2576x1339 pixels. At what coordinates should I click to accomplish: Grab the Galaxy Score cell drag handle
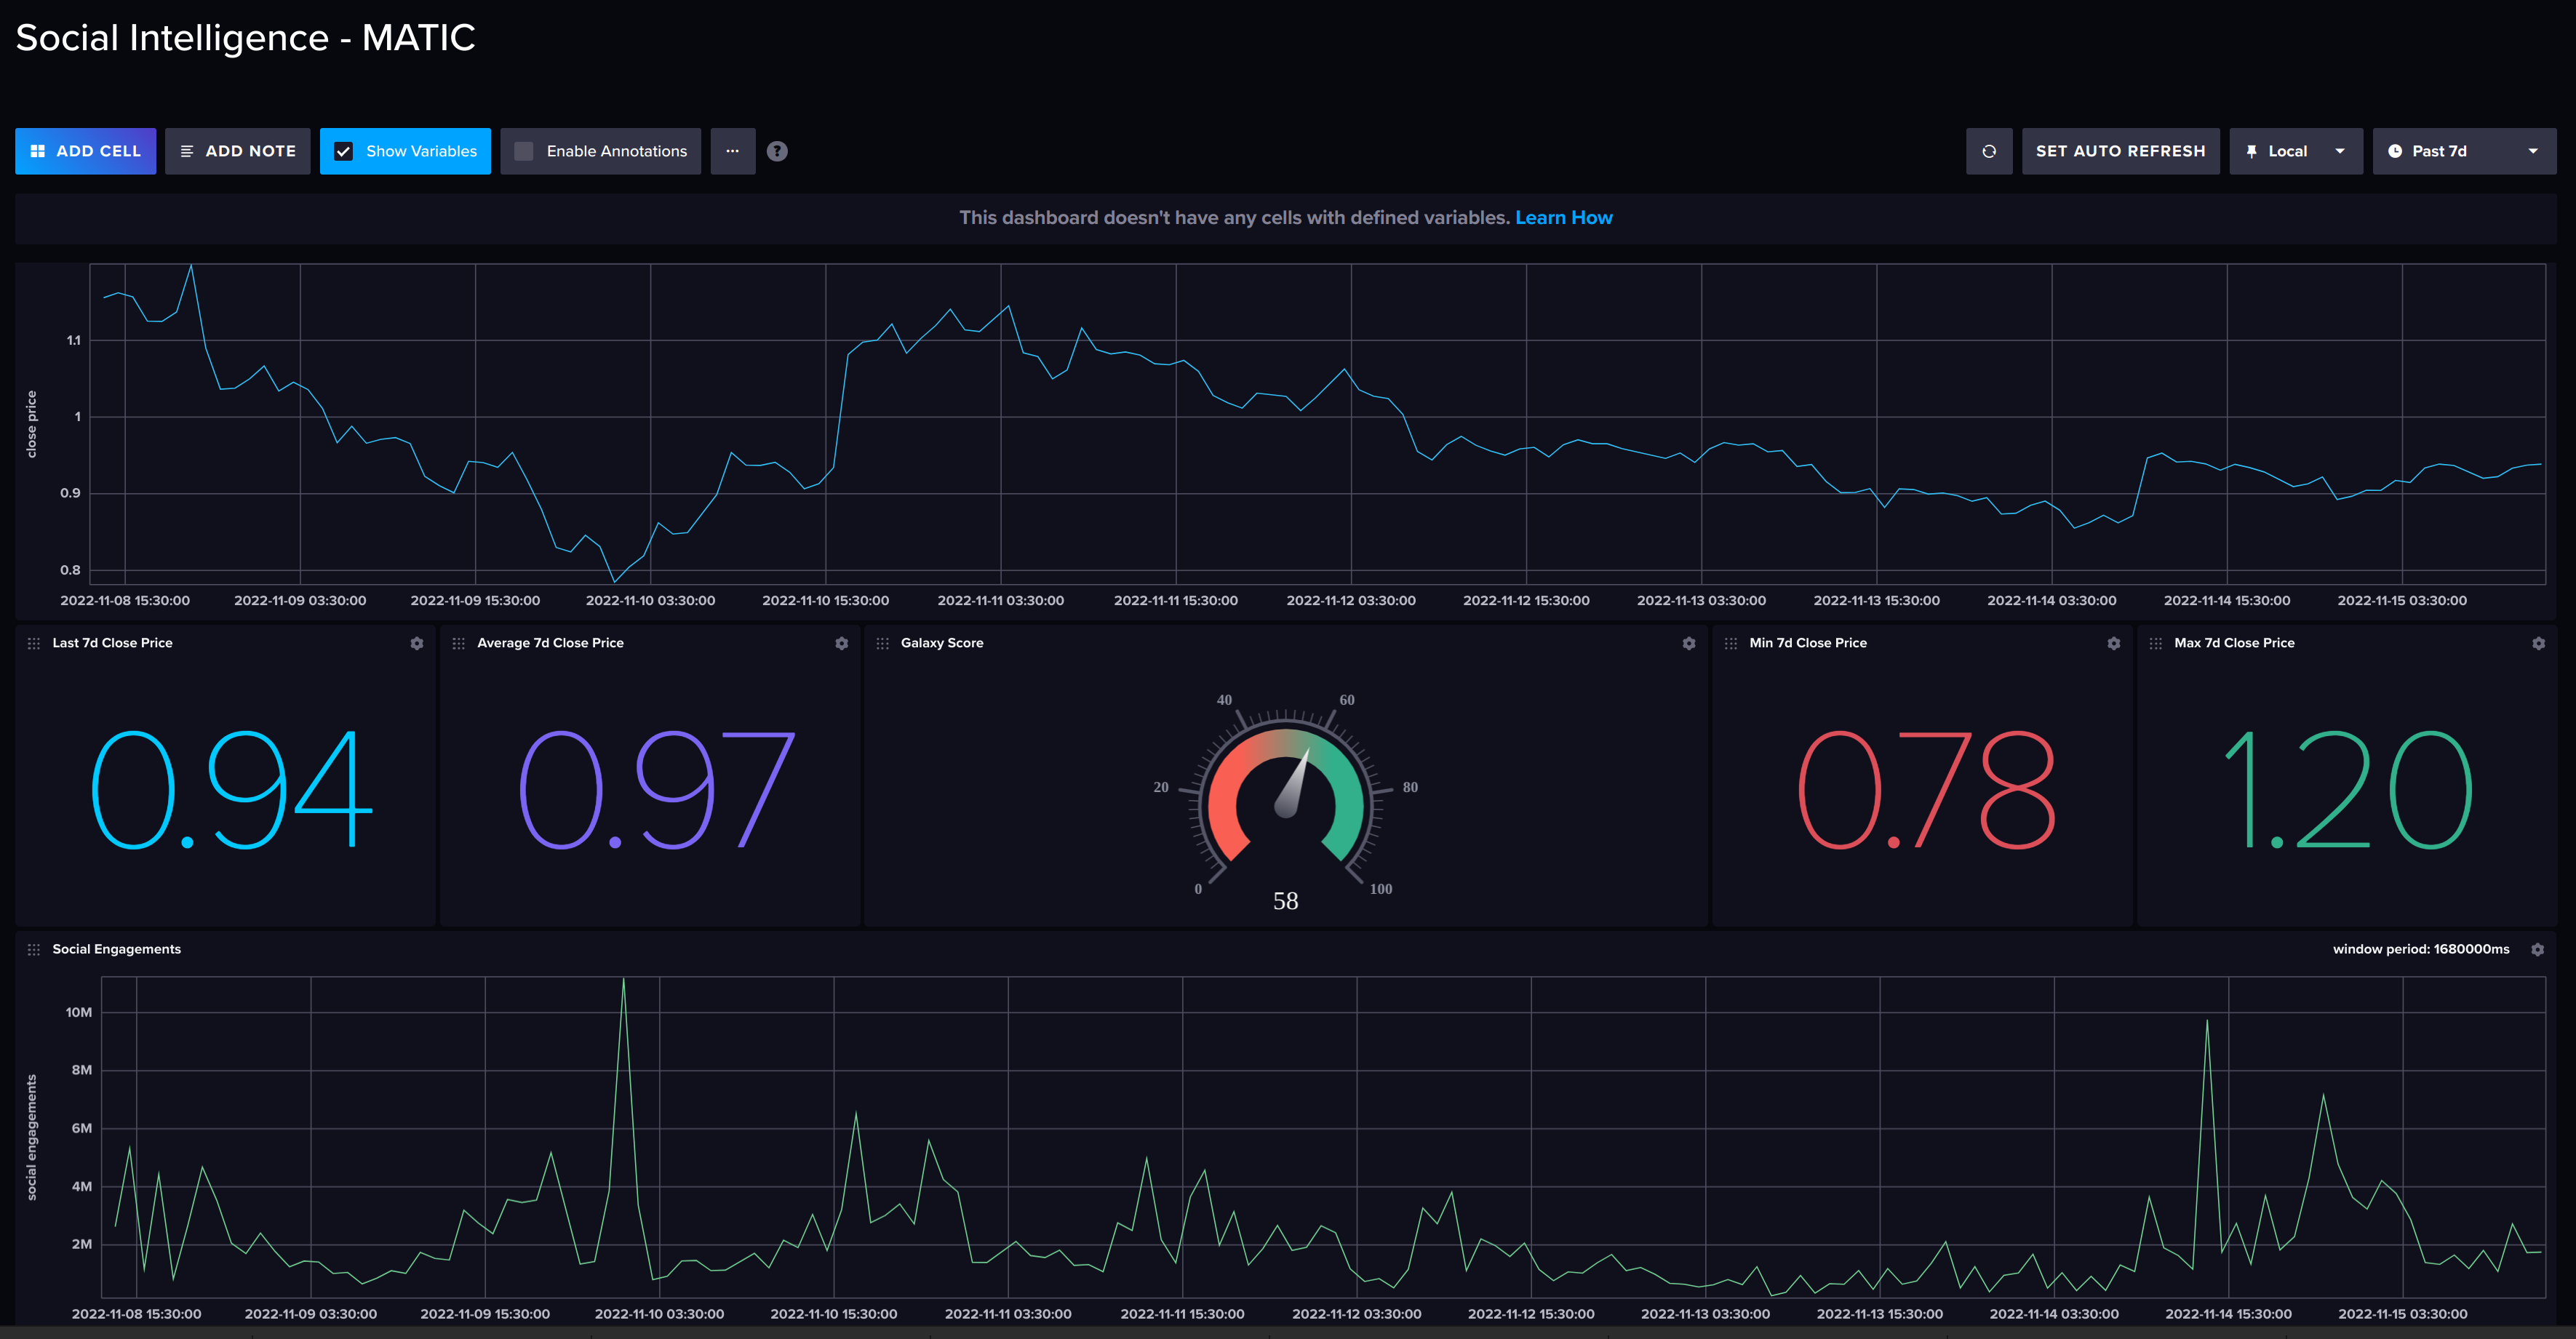pos(882,643)
